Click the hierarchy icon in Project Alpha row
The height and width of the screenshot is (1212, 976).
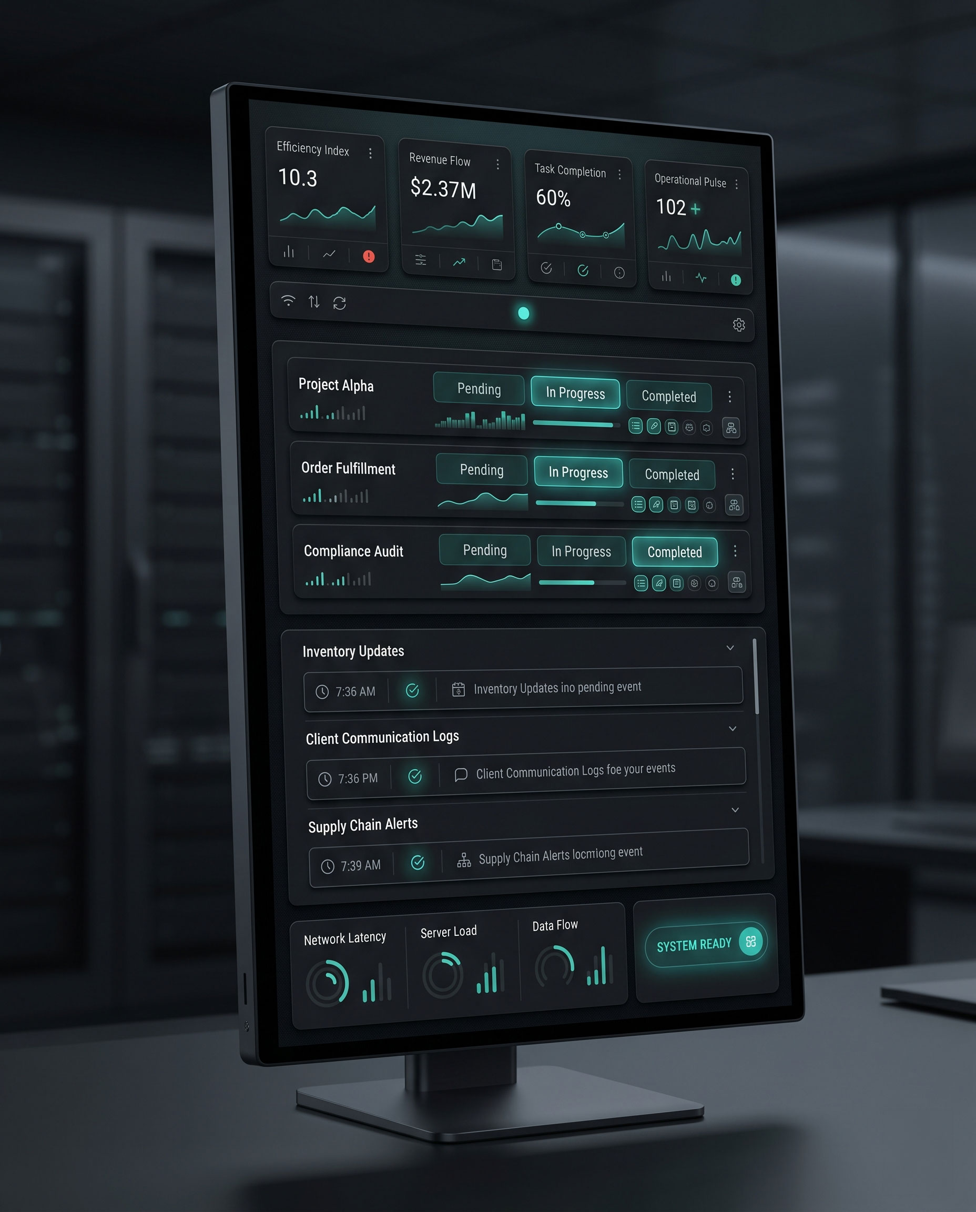click(731, 429)
